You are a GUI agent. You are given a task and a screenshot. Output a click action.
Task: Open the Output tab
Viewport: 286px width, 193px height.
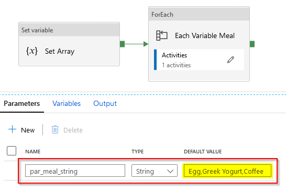[x=105, y=103]
